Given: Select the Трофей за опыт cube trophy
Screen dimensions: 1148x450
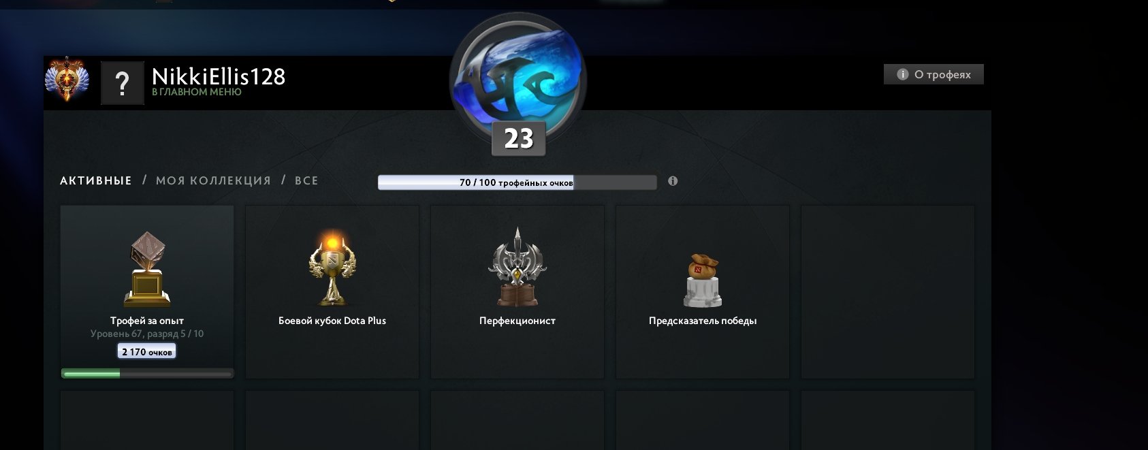Looking at the screenshot, I should (x=147, y=292).
